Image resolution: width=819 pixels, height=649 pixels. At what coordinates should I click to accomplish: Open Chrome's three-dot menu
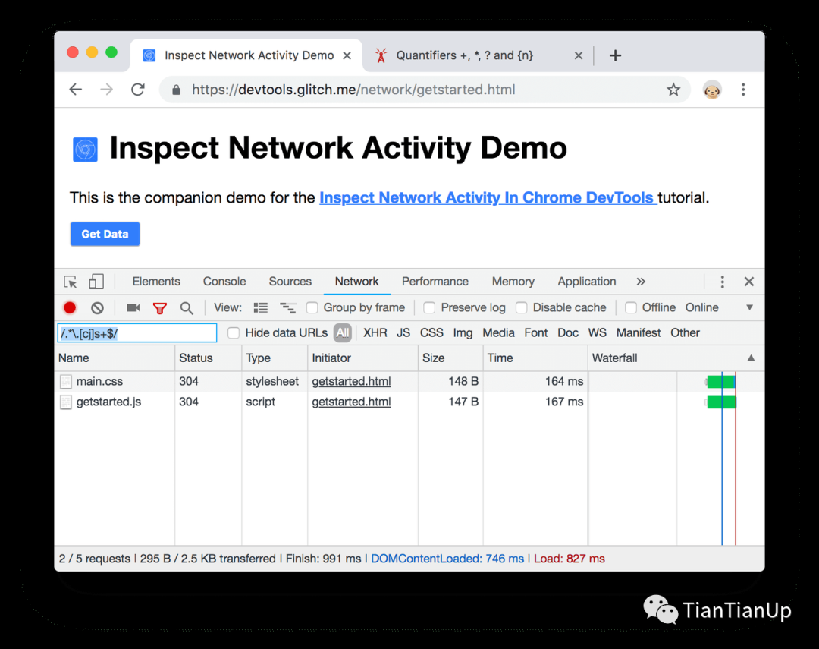tap(743, 90)
